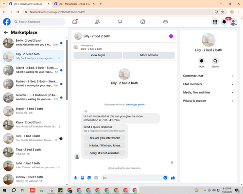
Task: Search in the Lilly conversation
Action: [215, 61]
